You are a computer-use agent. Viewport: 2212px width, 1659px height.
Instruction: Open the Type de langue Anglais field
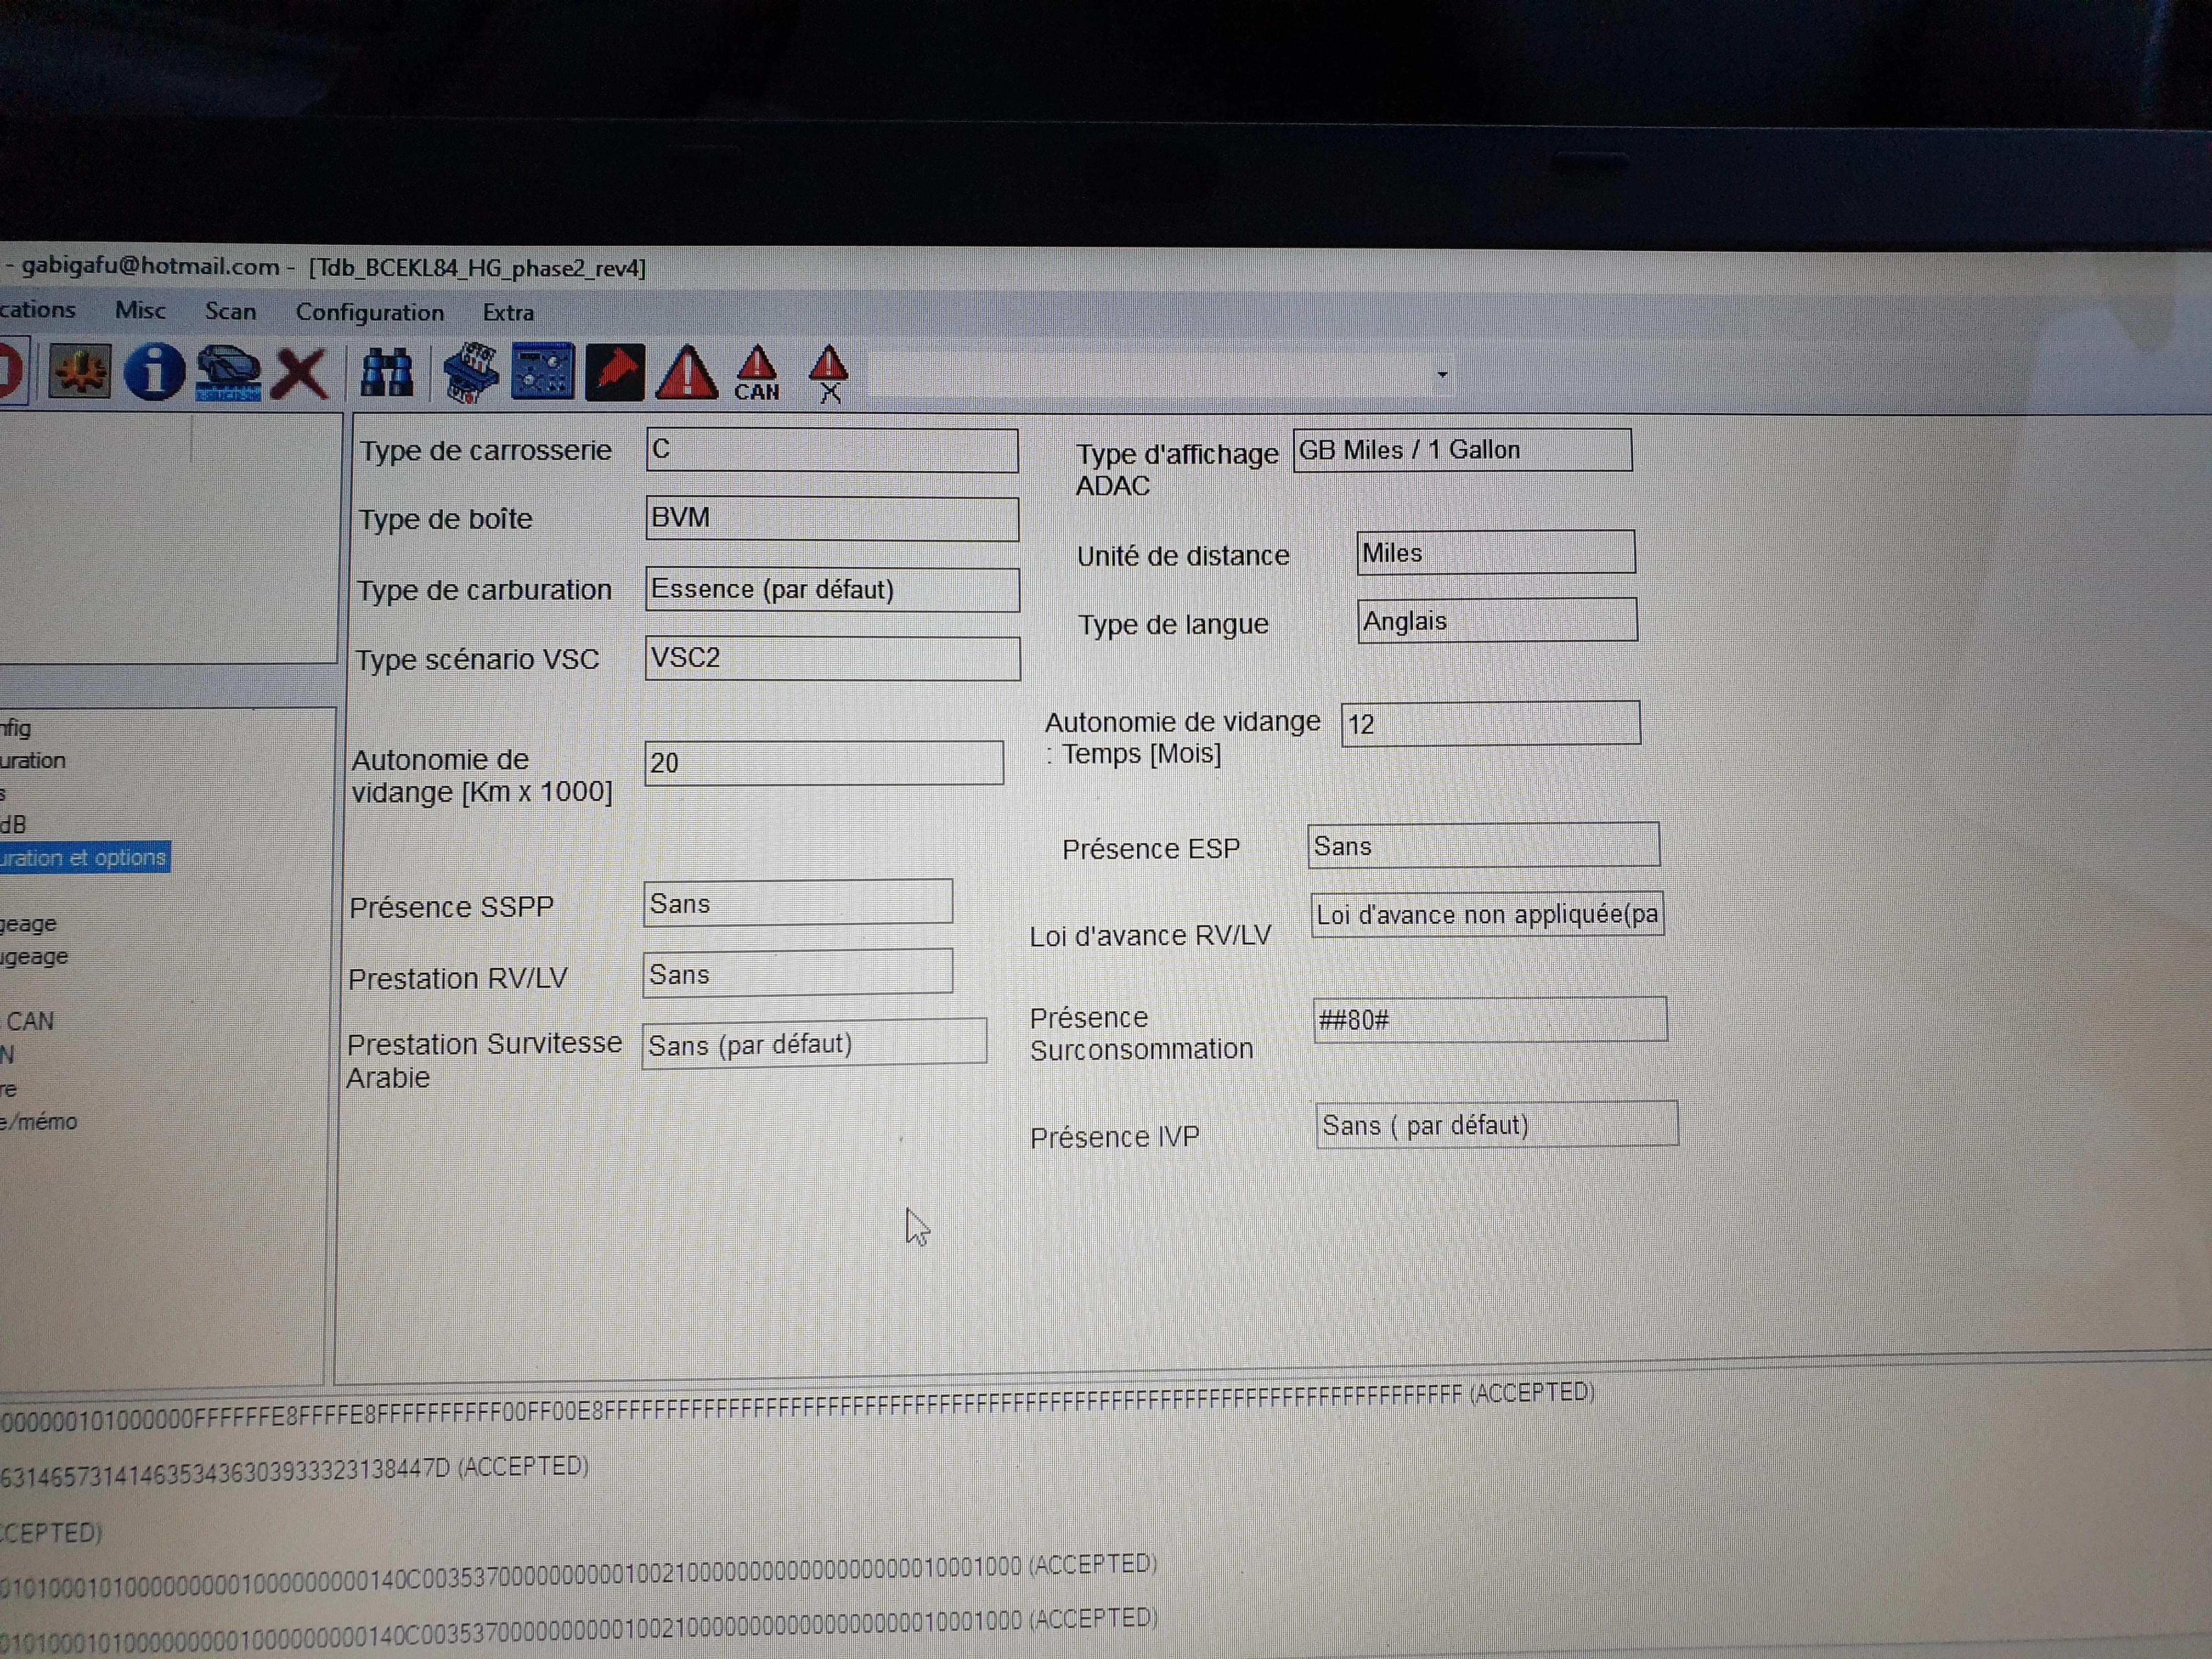tap(1497, 621)
